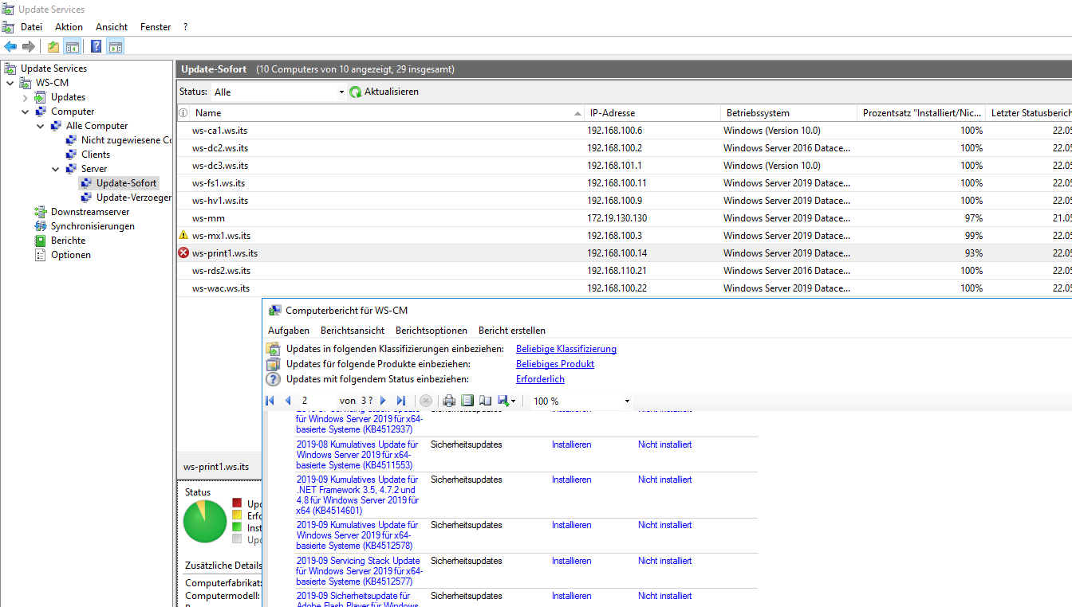Click the Computerbericht window title icon
This screenshot has height=607, width=1072.
(x=274, y=311)
